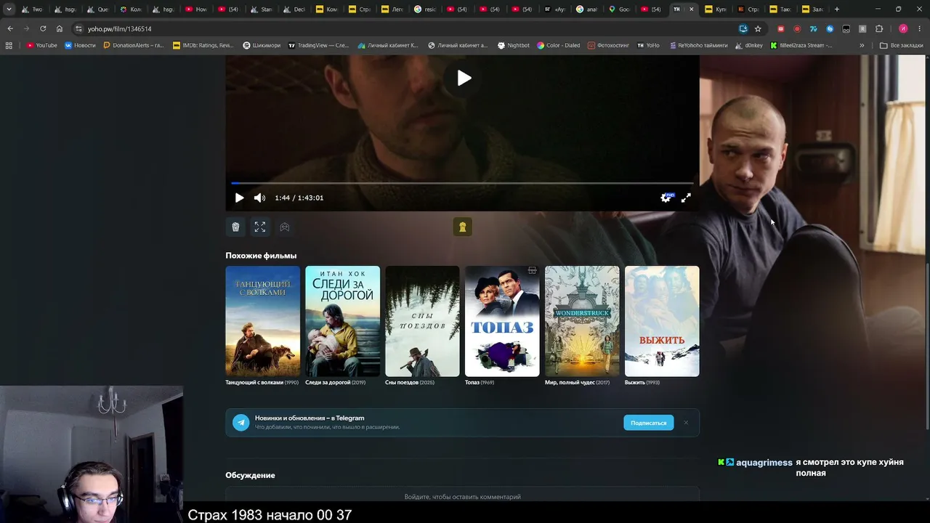Viewport: 930px width, 523px height.
Task: Click the Танцующий с волками (1990) title link
Action: [x=262, y=383]
